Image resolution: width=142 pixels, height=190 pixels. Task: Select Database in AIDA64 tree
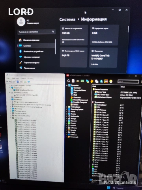tap(72, 135)
